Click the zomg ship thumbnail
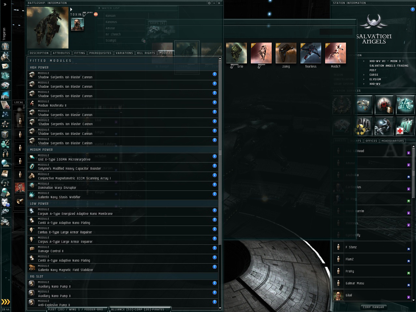The height and width of the screenshot is (312, 416). [286, 53]
